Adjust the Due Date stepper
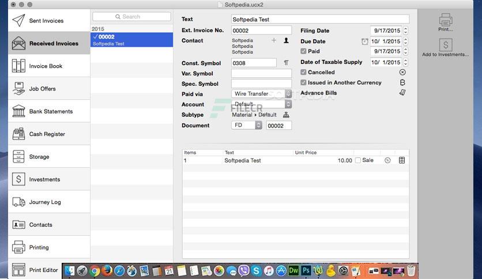Viewport: 482px width, 279px height. [x=405, y=41]
